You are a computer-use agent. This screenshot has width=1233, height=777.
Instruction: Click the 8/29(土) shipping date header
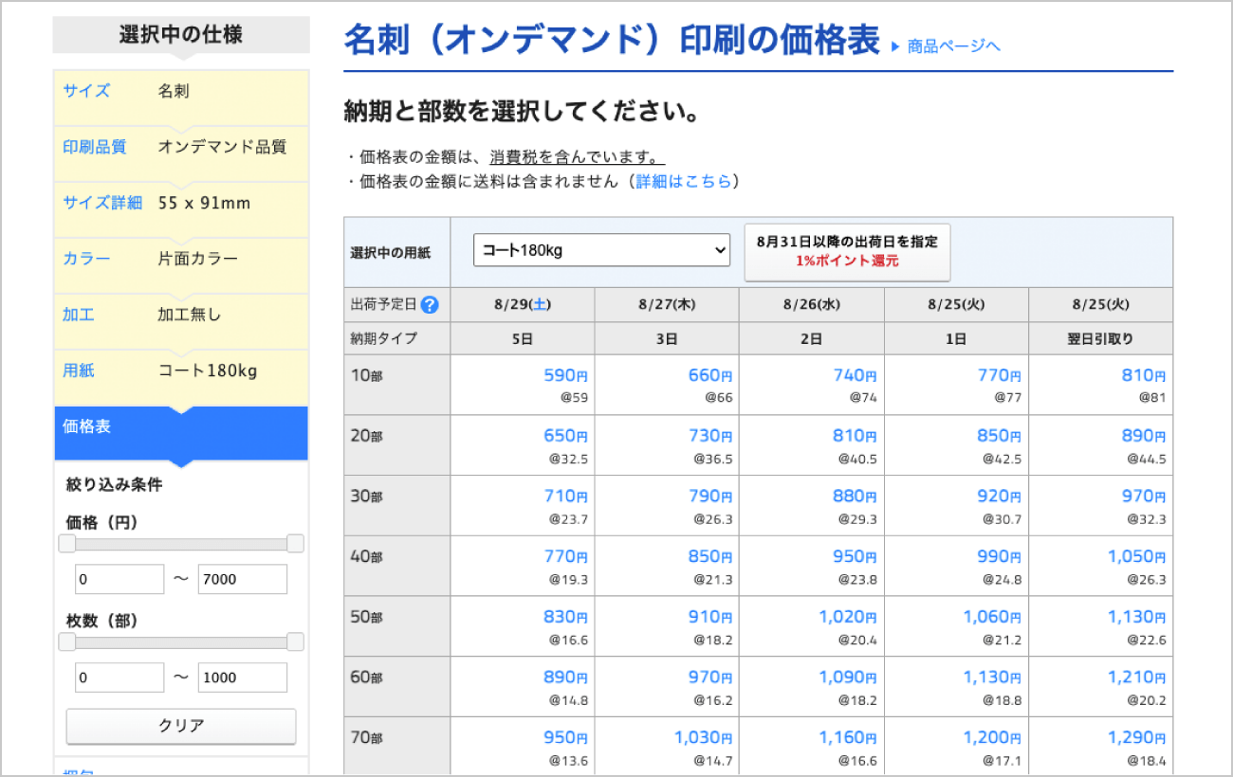click(523, 305)
